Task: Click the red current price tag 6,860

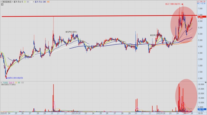Action: pyautogui.click(x=202, y=17)
